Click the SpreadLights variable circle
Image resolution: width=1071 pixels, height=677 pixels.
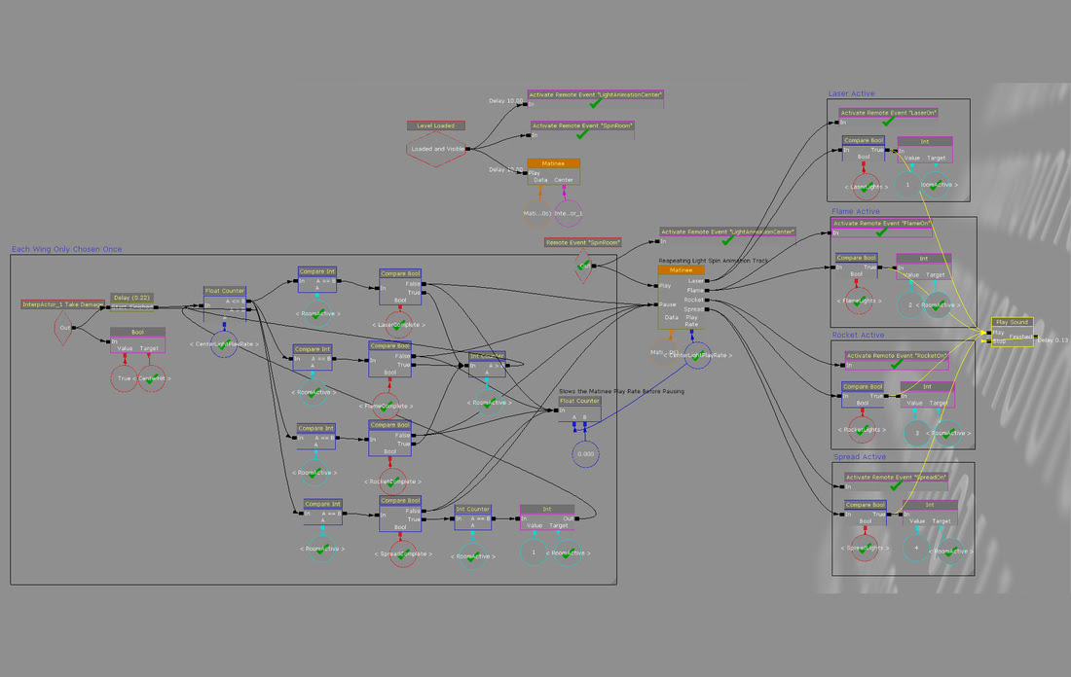pyautogui.click(x=864, y=548)
